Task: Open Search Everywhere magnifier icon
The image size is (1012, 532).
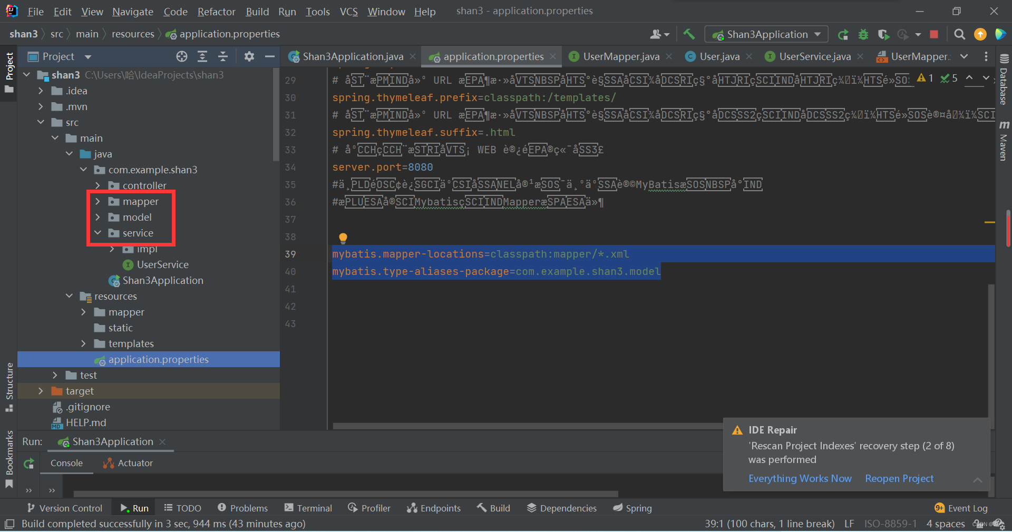Action: point(960,34)
